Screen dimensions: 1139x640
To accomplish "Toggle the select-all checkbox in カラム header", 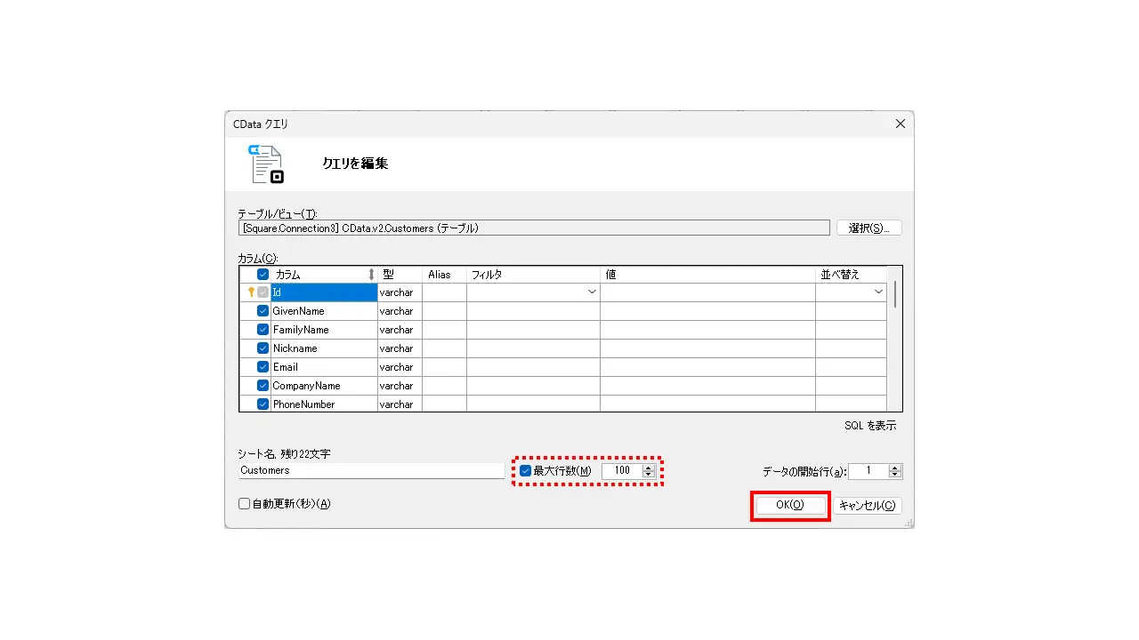I will pyautogui.click(x=263, y=275).
